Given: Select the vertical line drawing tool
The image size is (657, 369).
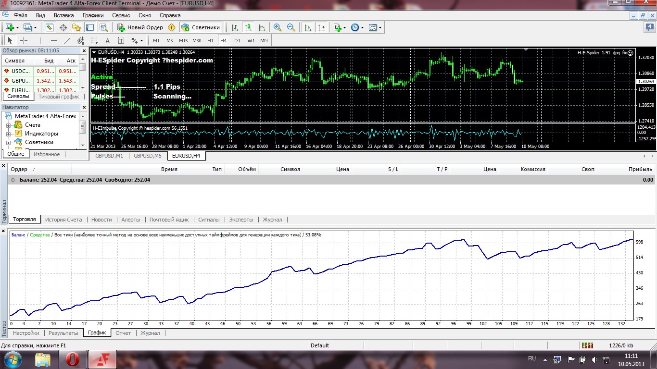Looking at the screenshot, I should (x=40, y=40).
